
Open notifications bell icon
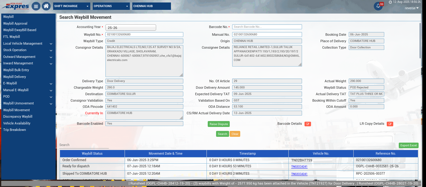pos(378,6)
